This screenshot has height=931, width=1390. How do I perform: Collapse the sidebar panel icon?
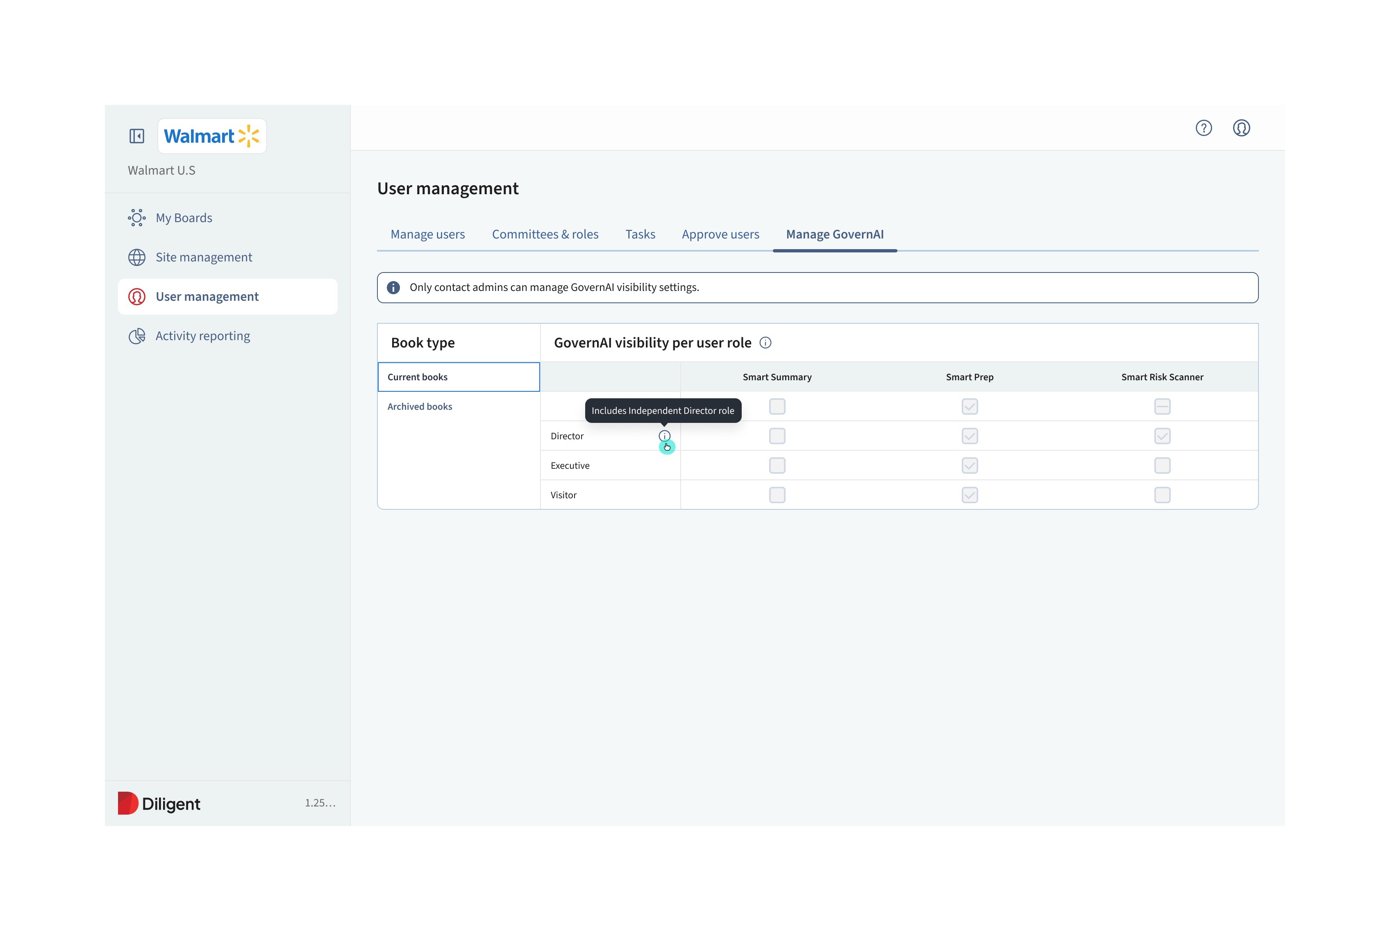(136, 136)
